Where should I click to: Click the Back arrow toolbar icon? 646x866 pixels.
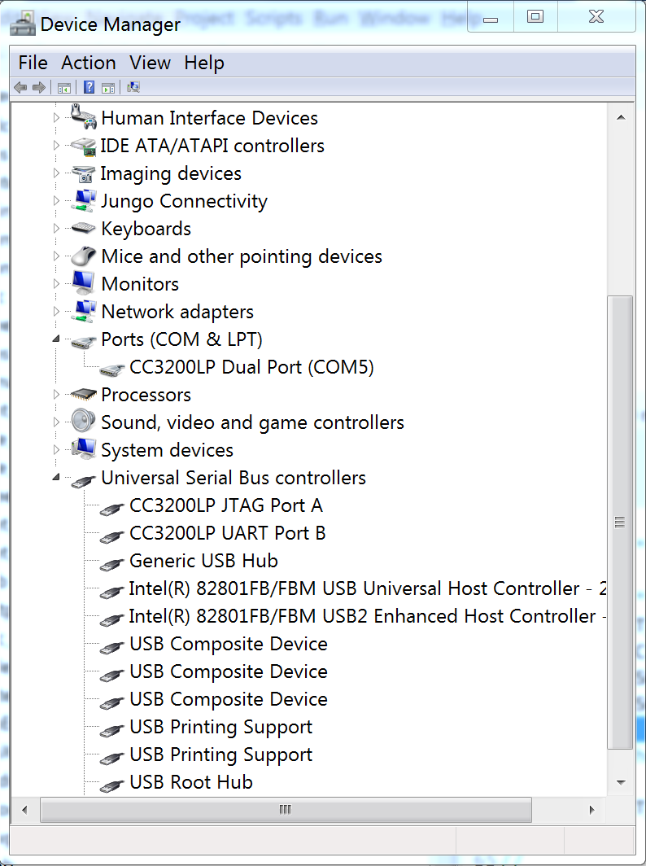[20, 87]
